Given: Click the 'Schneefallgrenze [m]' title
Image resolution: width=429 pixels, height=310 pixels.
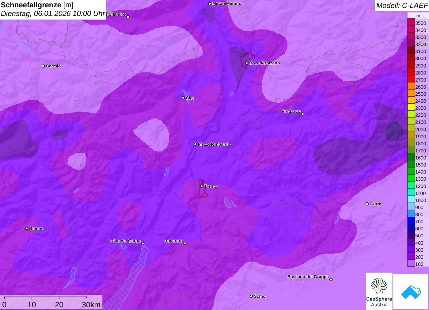Looking at the screenshot, I should (37, 5).
